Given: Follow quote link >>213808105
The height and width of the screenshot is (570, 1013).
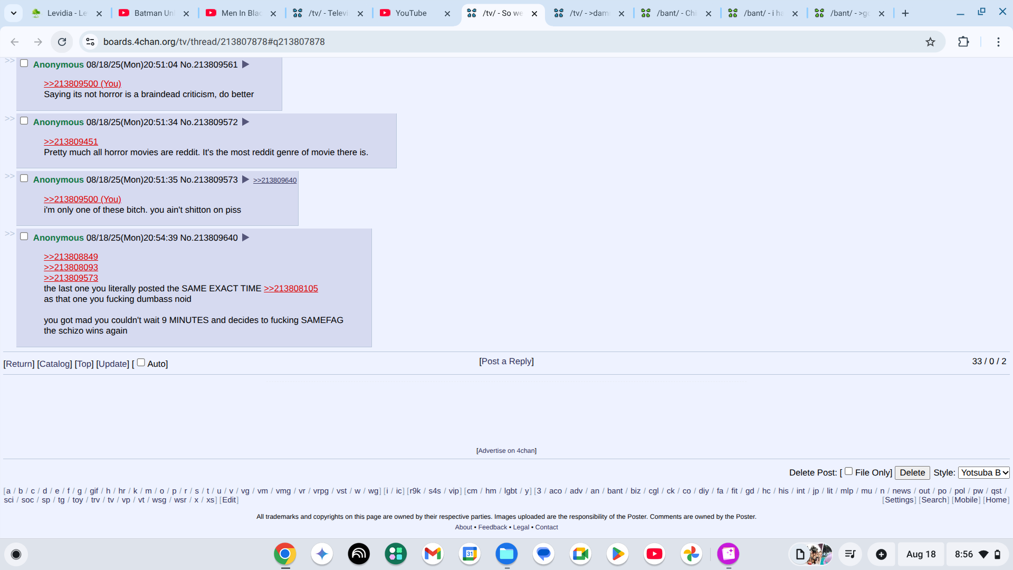Looking at the screenshot, I should pos(291,289).
